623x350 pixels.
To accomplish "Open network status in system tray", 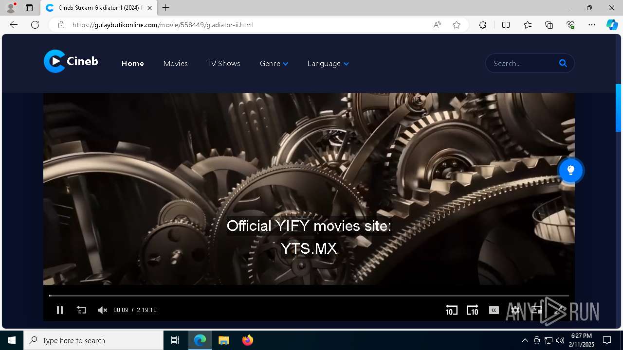I will click(549, 340).
